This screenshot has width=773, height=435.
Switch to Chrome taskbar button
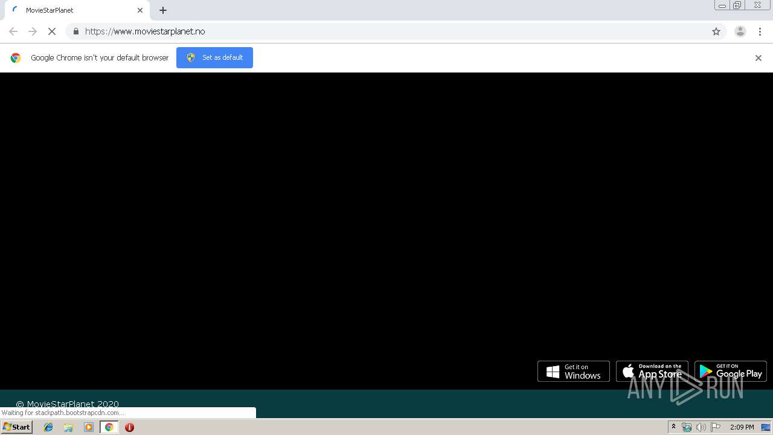pos(109,427)
